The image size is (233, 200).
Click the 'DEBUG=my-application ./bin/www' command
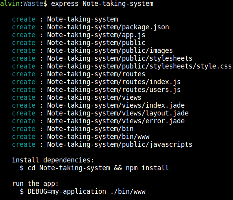click(86, 191)
